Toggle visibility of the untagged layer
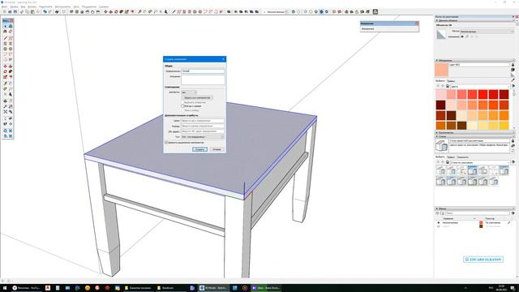Image resolution: width=519 pixels, height=292 pixels. 439,223
